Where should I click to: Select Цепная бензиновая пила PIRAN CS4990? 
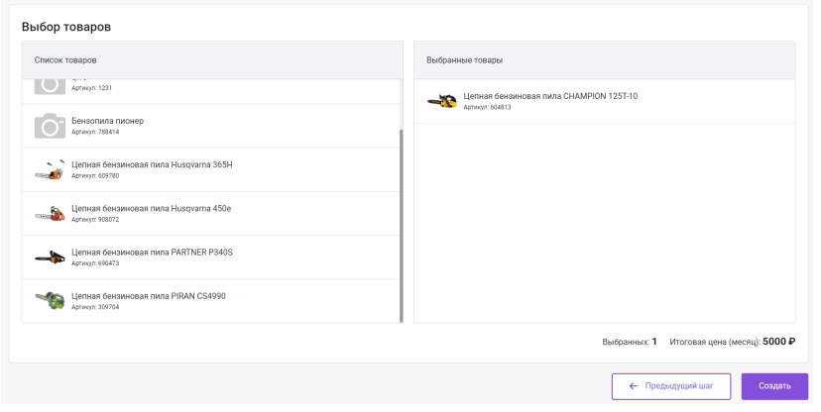pos(210,301)
